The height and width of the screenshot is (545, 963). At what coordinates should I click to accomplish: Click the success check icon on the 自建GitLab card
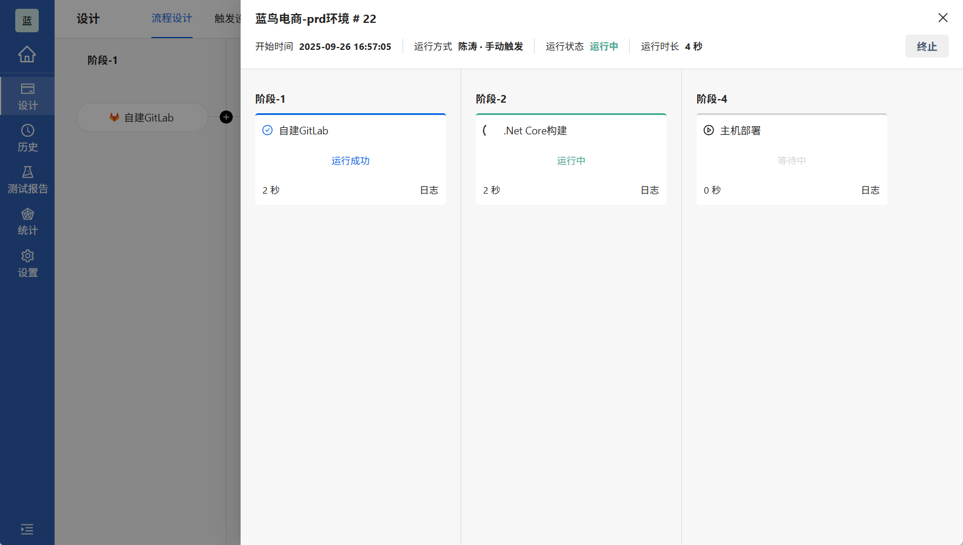[268, 130]
